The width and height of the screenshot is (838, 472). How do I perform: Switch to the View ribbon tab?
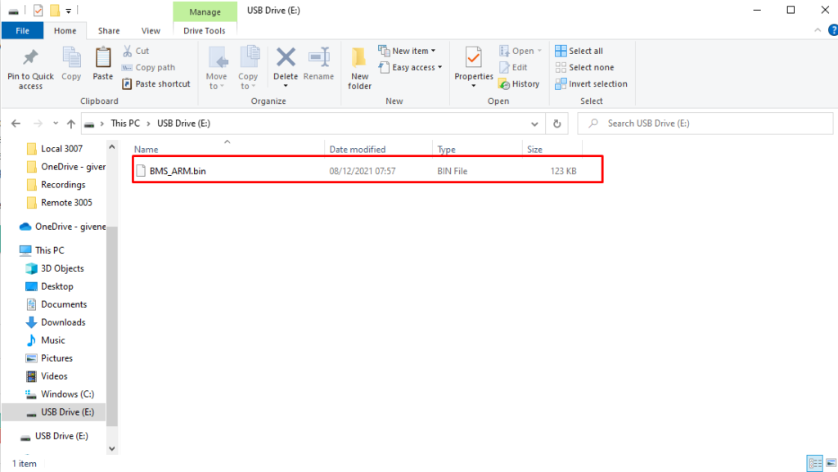(150, 31)
